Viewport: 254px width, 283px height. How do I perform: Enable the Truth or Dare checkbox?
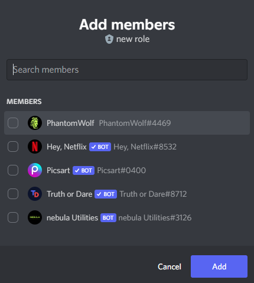click(x=13, y=194)
